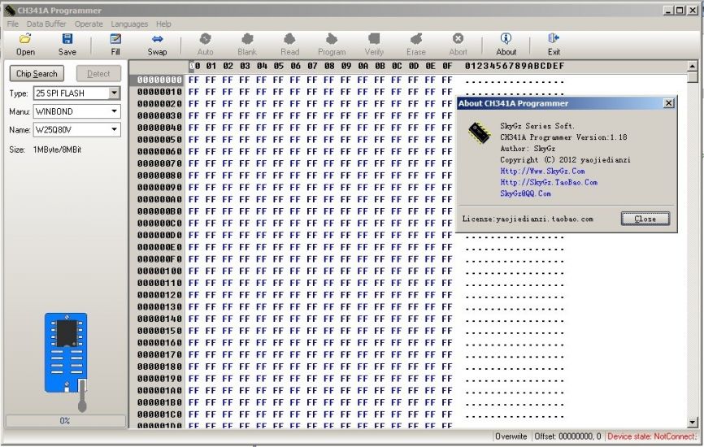Select the Fill buffer tool
This screenshot has width=704, height=447.
115,39
